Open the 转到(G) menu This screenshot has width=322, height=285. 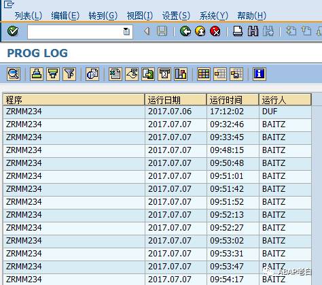tap(103, 16)
